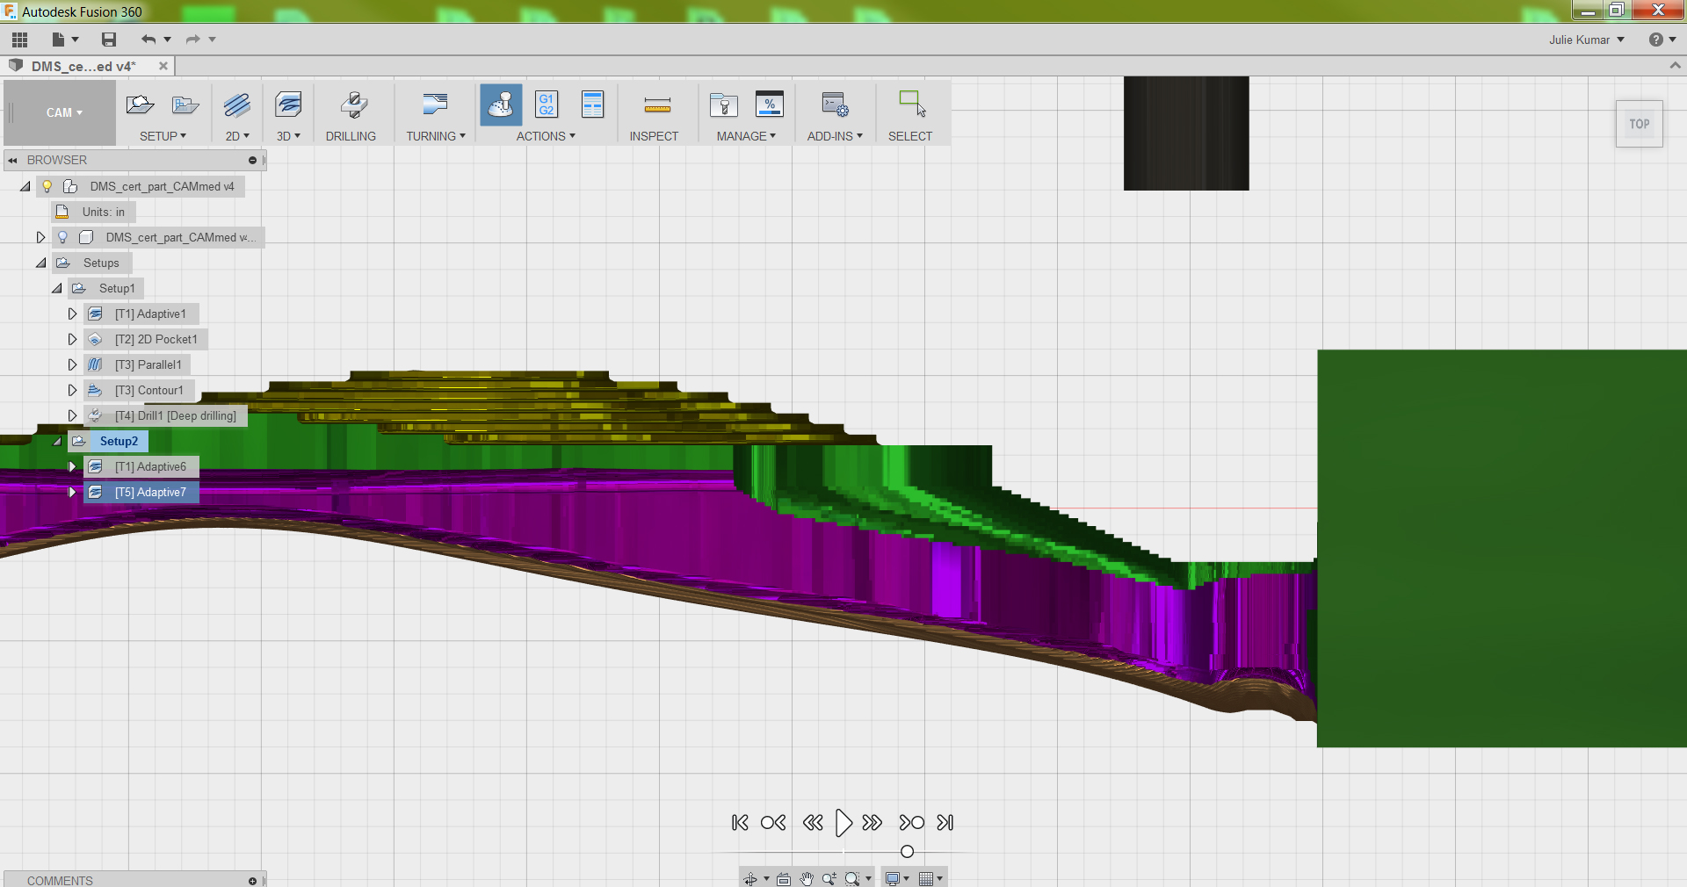The height and width of the screenshot is (887, 1687).
Task: Fast forward the simulation
Action: coord(872,823)
